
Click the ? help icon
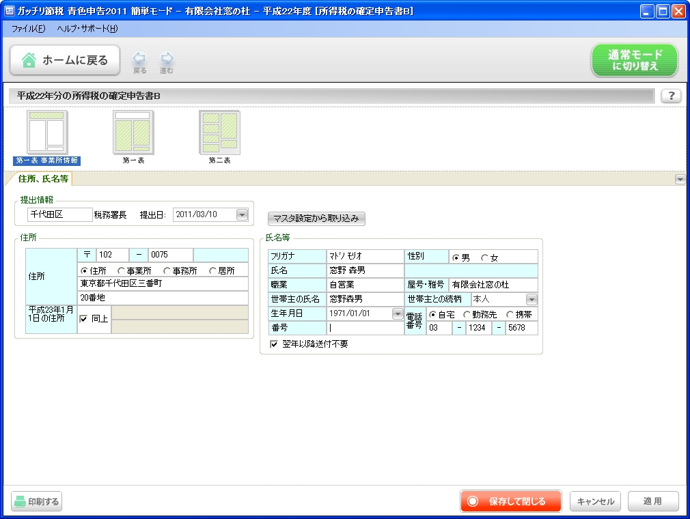click(x=671, y=96)
